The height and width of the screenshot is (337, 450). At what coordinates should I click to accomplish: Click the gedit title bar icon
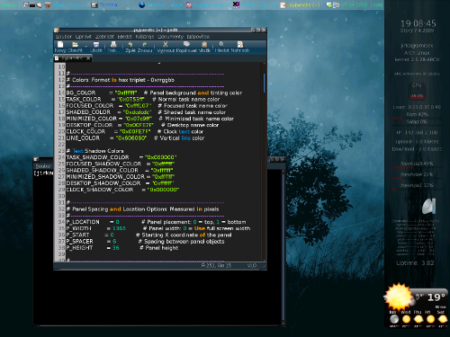pyautogui.click(x=56, y=30)
